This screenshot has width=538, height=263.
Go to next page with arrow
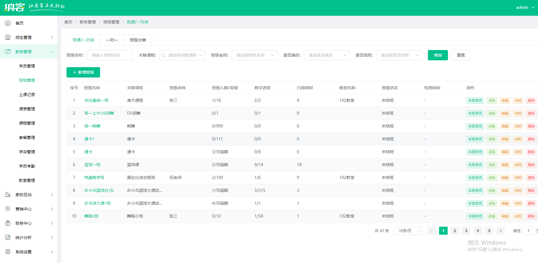[501, 231]
